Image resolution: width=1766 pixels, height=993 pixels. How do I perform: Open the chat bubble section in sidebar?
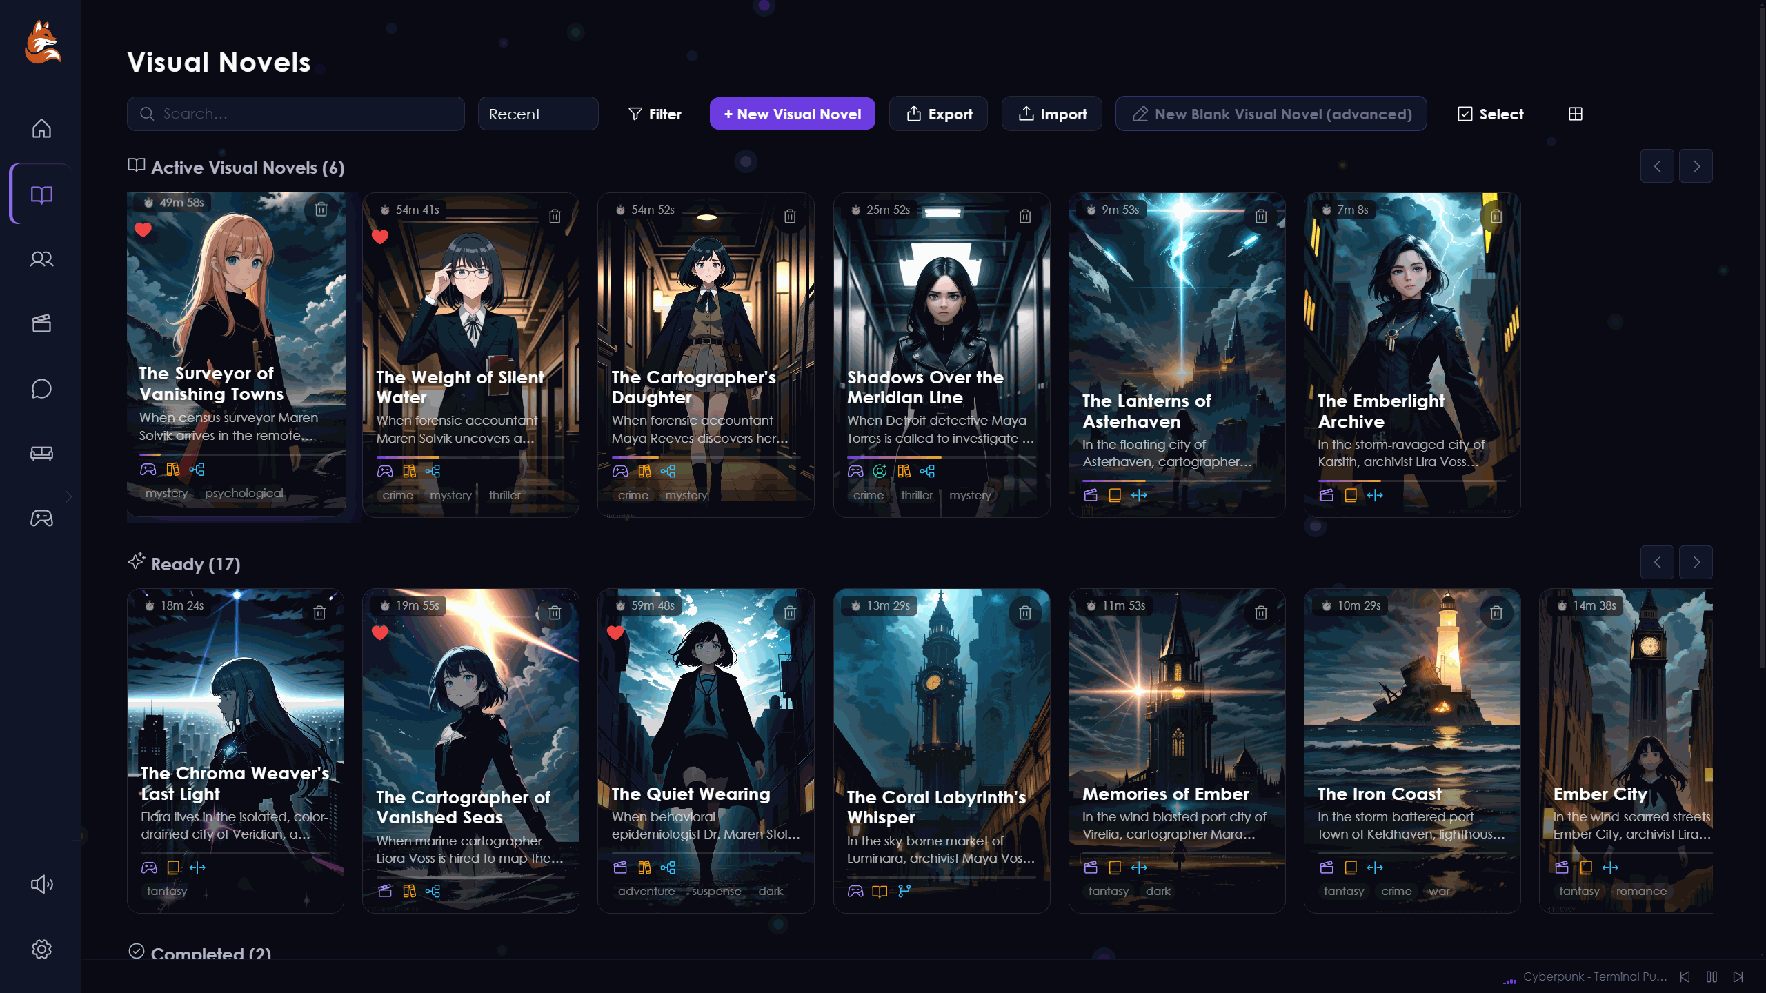coord(41,388)
